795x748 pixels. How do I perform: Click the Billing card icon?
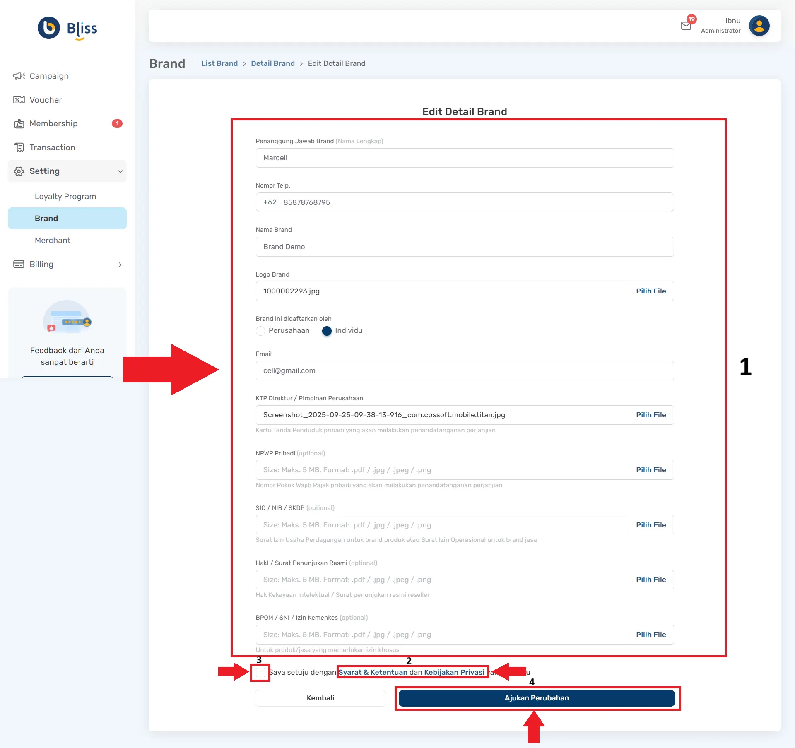point(19,264)
